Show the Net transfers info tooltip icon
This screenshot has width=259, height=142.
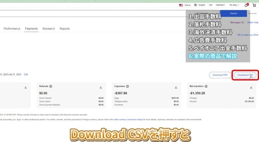click(x=206, y=86)
